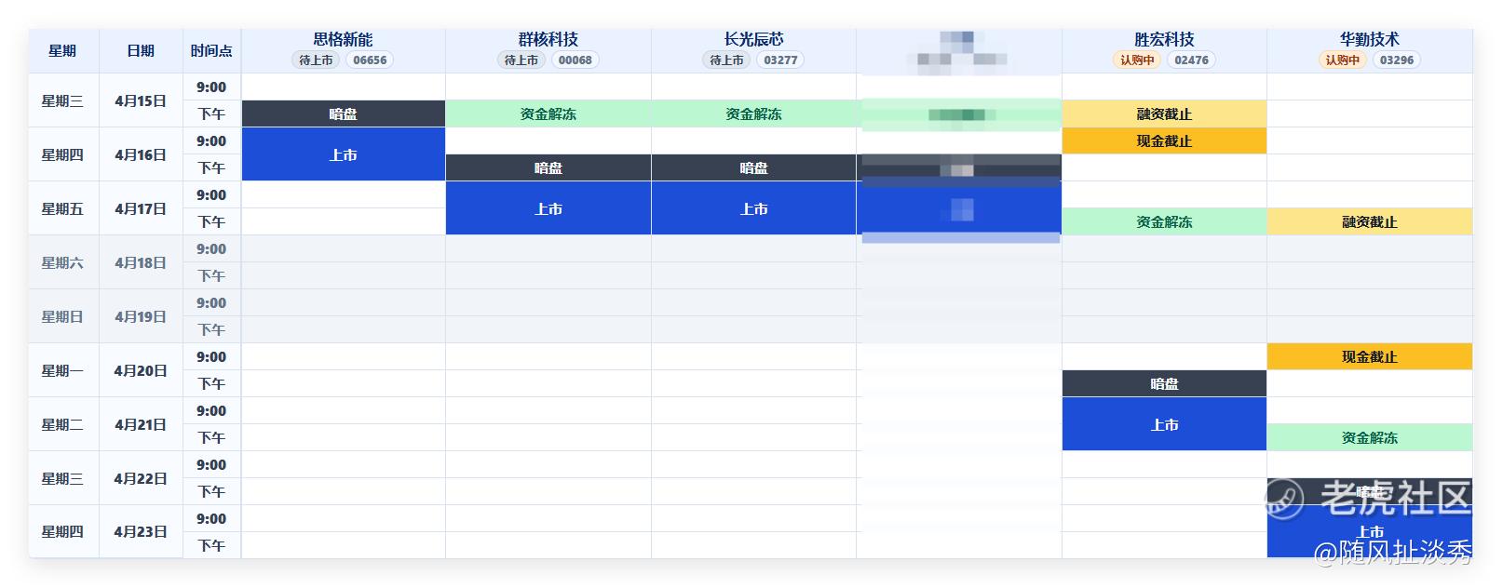
Task: Click the 日期 column header
Action: [x=141, y=51]
